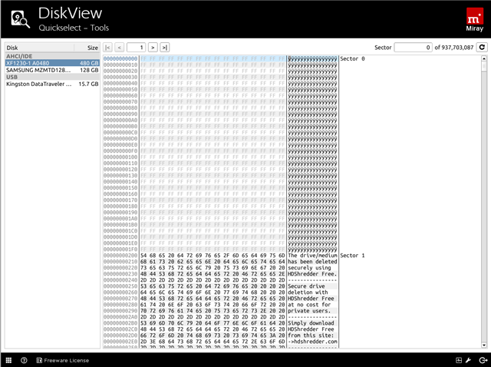Viewport: 491px width, 367px height.
Task: Open the help question mark icon
Action: click(24, 360)
